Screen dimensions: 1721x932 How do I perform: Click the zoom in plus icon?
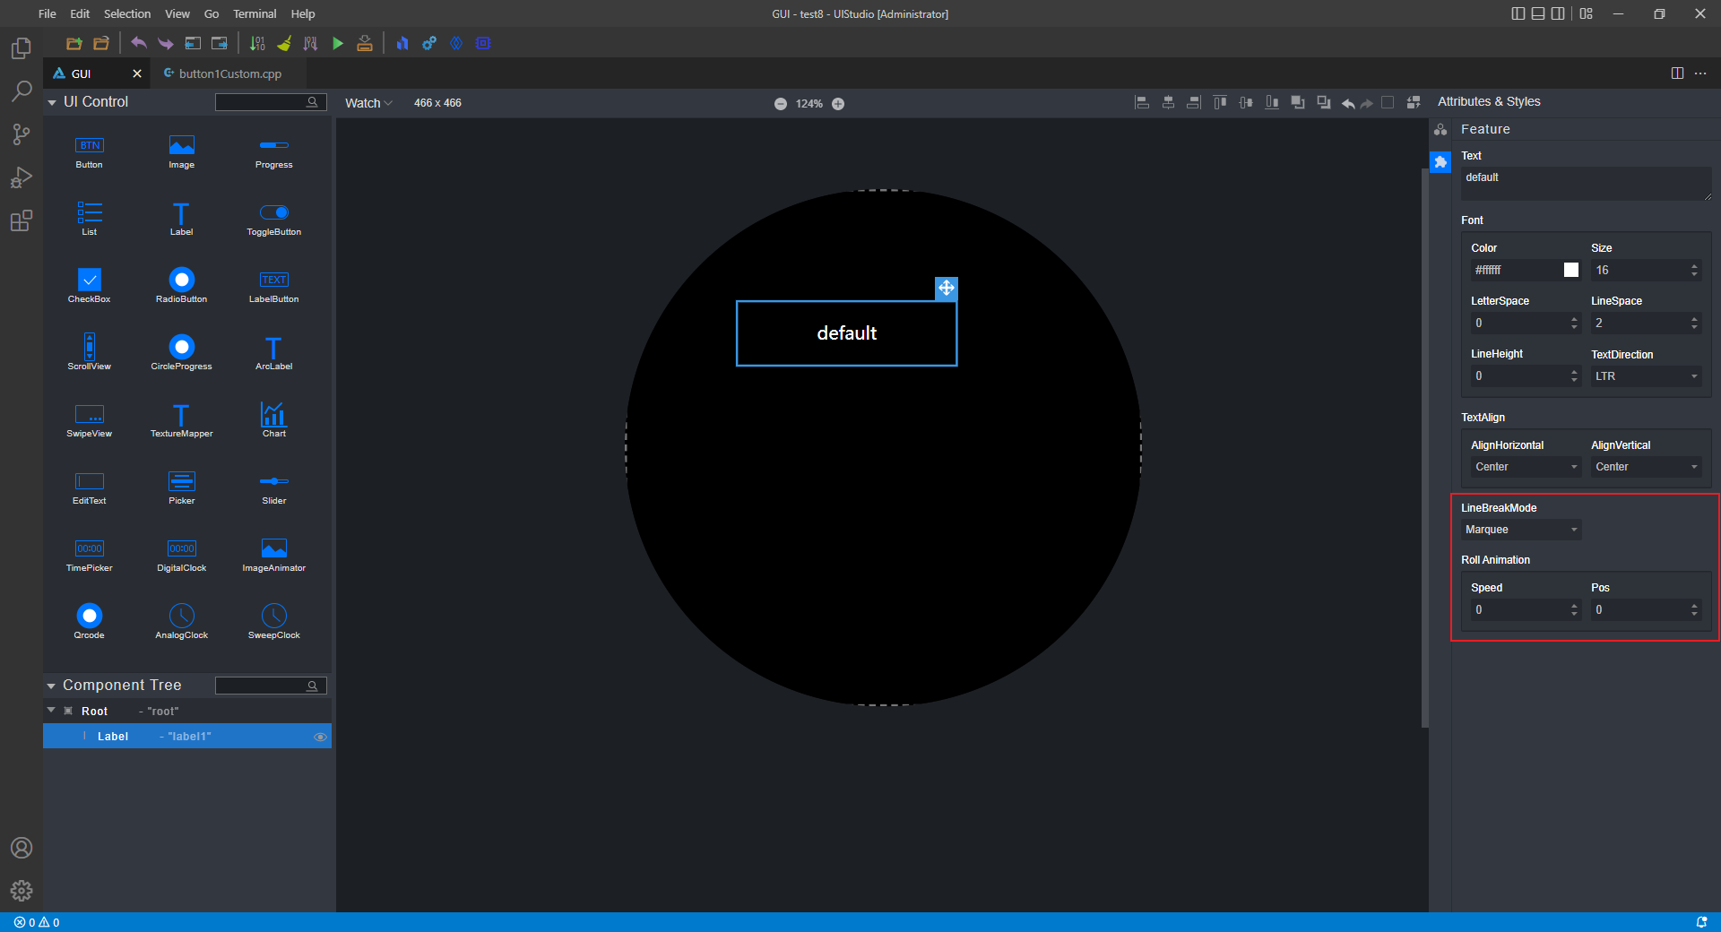point(838,104)
